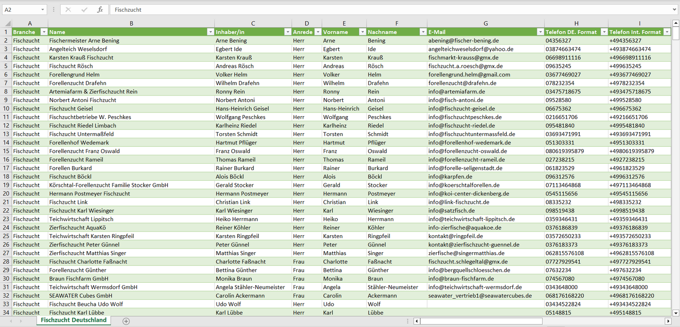Add a new sheet with plus icon
Image resolution: width=680 pixels, height=327 pixels.
126,321
